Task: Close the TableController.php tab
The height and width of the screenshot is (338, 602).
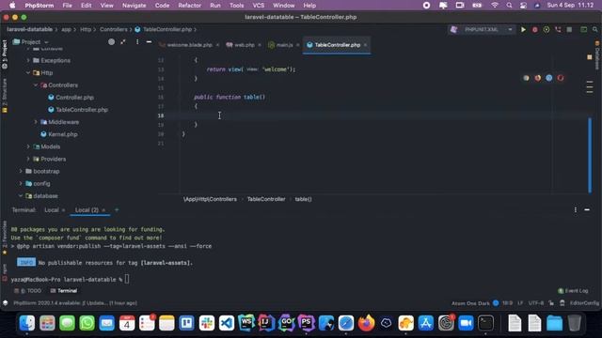Action: click(x=365, y=45)
